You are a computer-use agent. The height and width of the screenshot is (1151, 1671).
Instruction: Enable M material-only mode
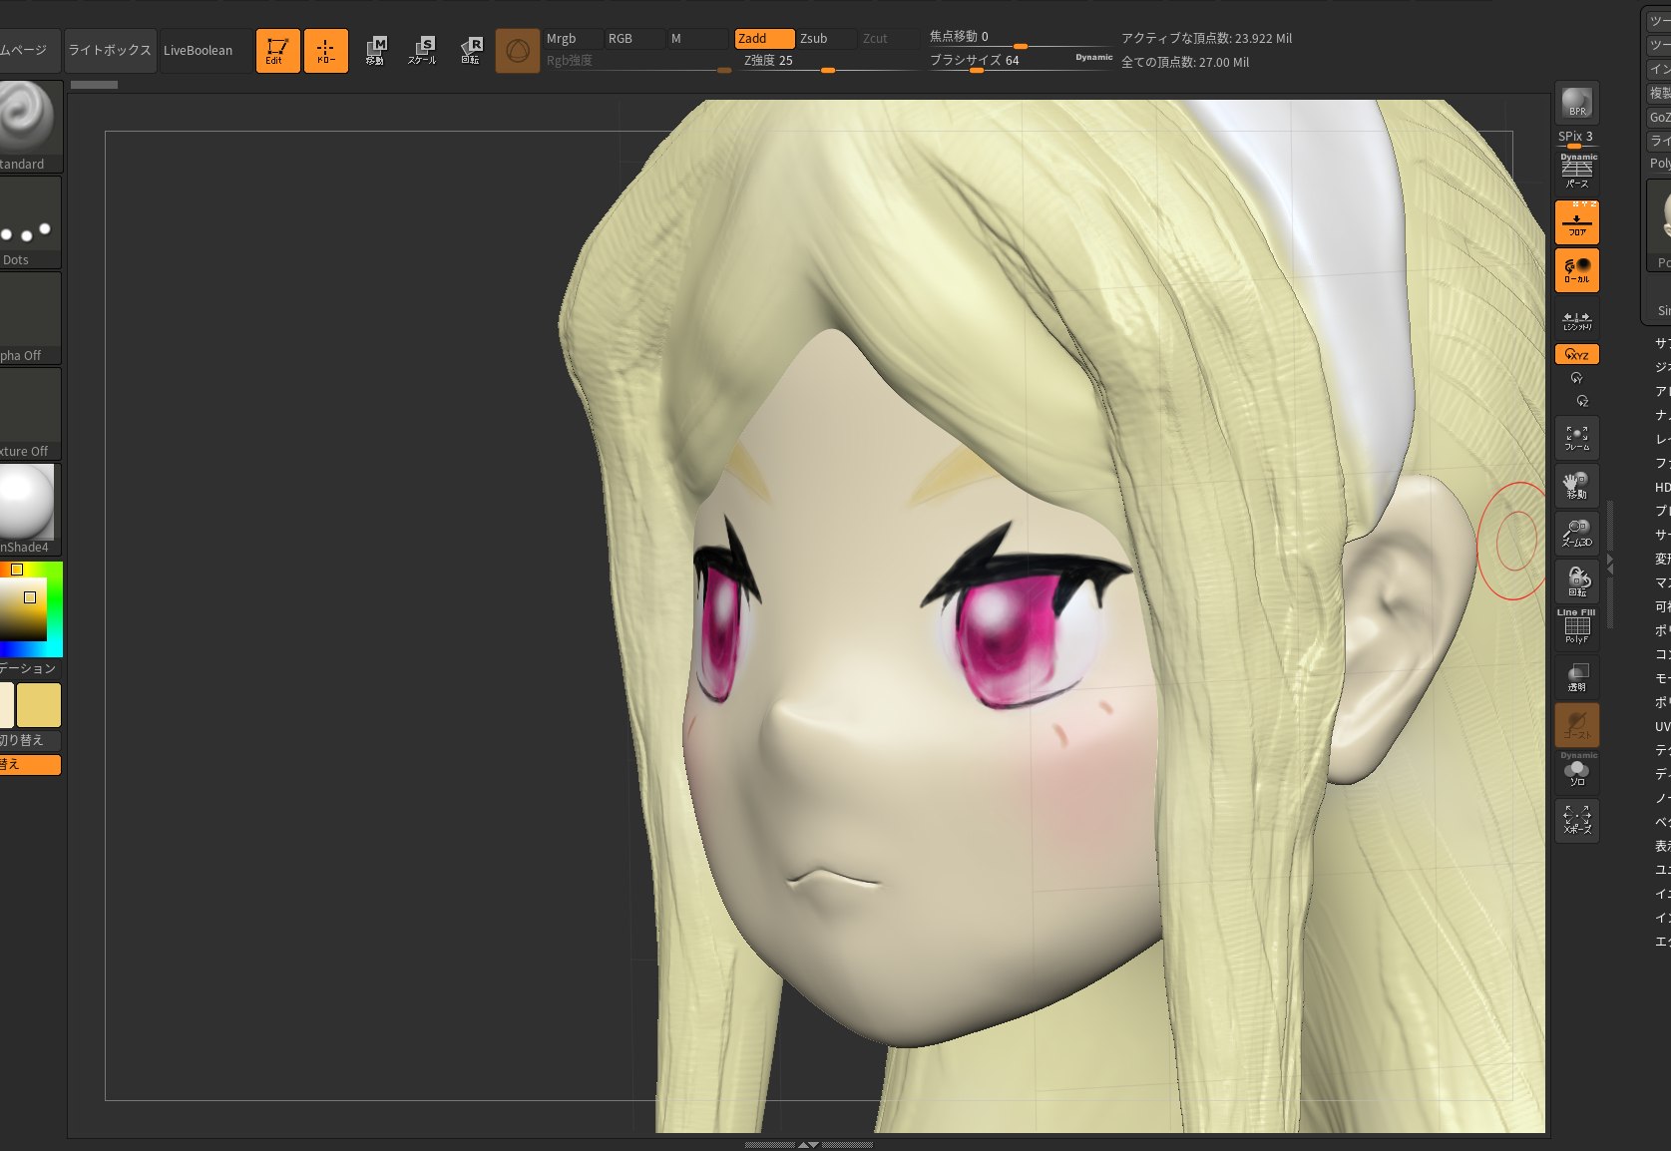(x=698, y=38)
